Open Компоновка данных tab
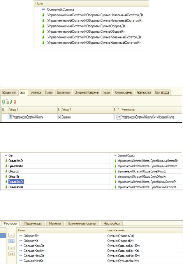183x264 pixels. pyautogui.click(x=124, y=92)
